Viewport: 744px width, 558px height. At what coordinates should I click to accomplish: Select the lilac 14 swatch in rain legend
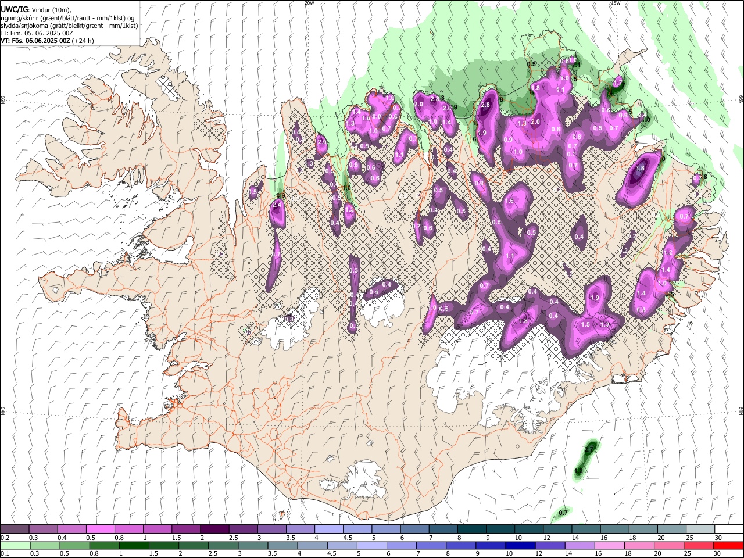[580, 545]
